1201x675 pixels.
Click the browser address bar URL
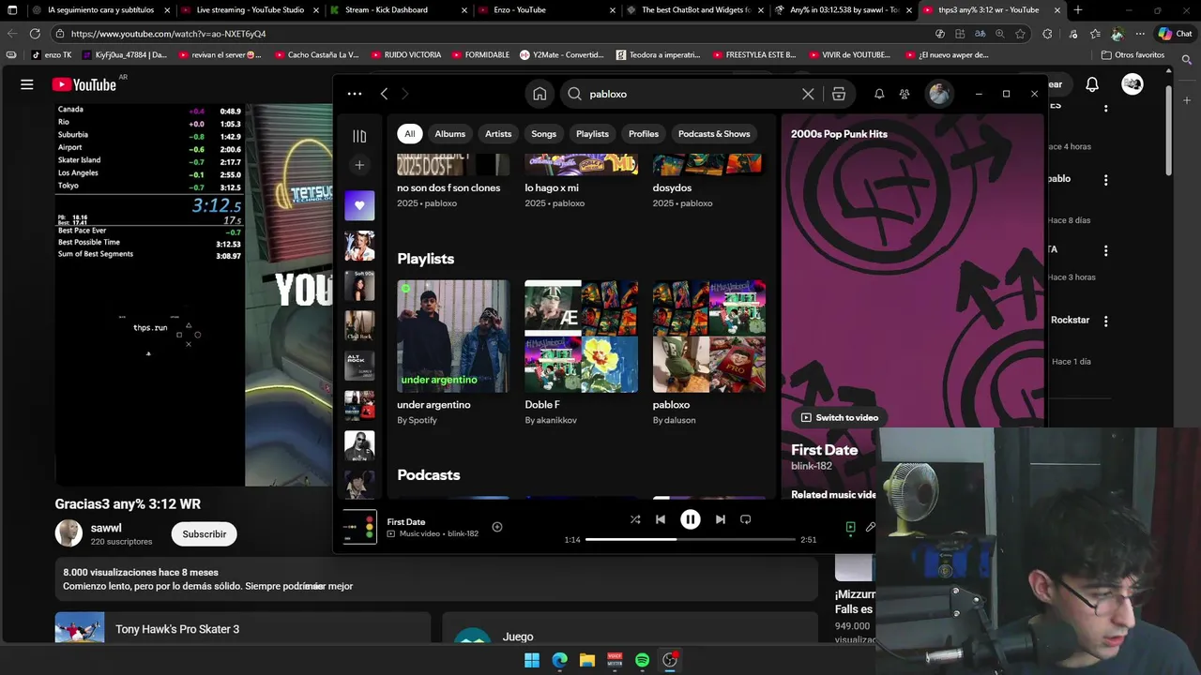click(x=168, y=34)
